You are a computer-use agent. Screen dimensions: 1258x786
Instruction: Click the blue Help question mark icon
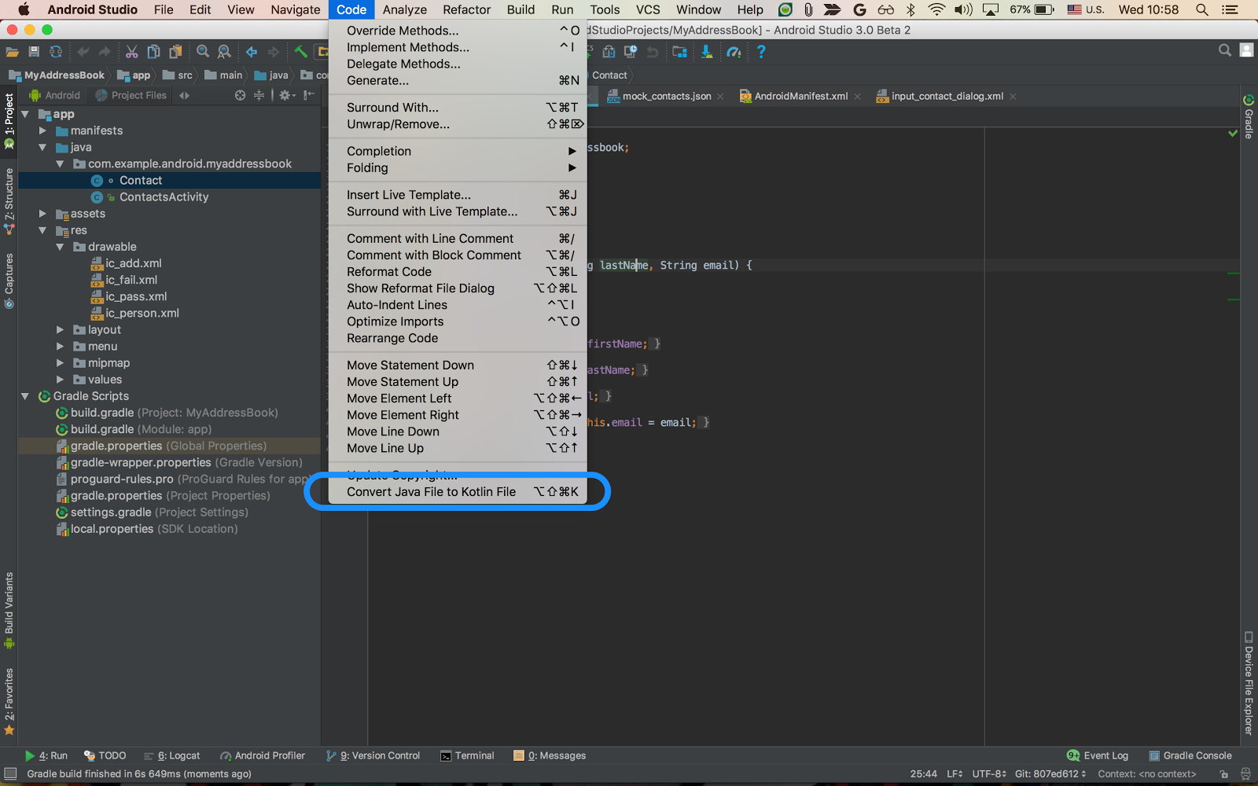click(760, 52)
